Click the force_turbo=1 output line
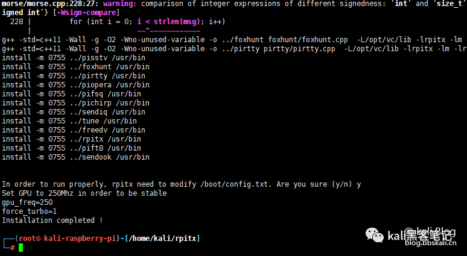This screenshot has height=256, width=467. click(30, 211)
